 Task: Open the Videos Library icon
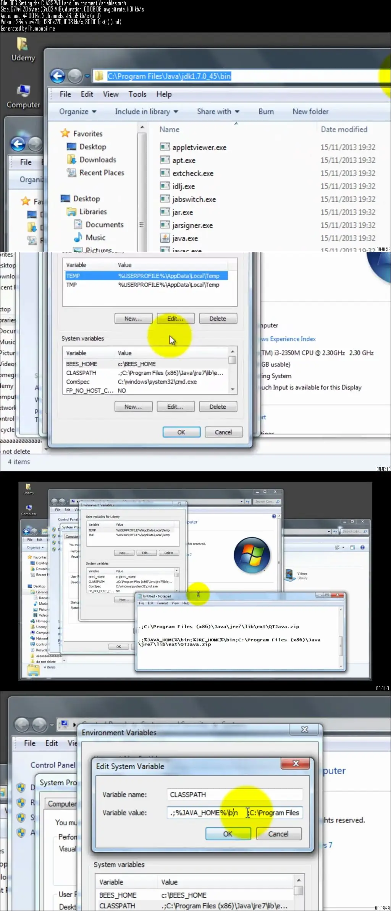point(289,575)
